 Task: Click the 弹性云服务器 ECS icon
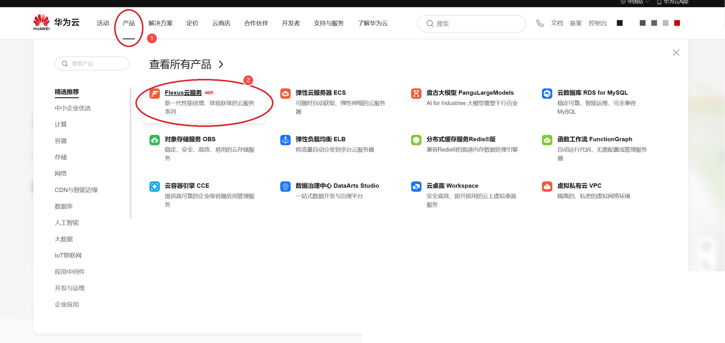click(285, 94)
